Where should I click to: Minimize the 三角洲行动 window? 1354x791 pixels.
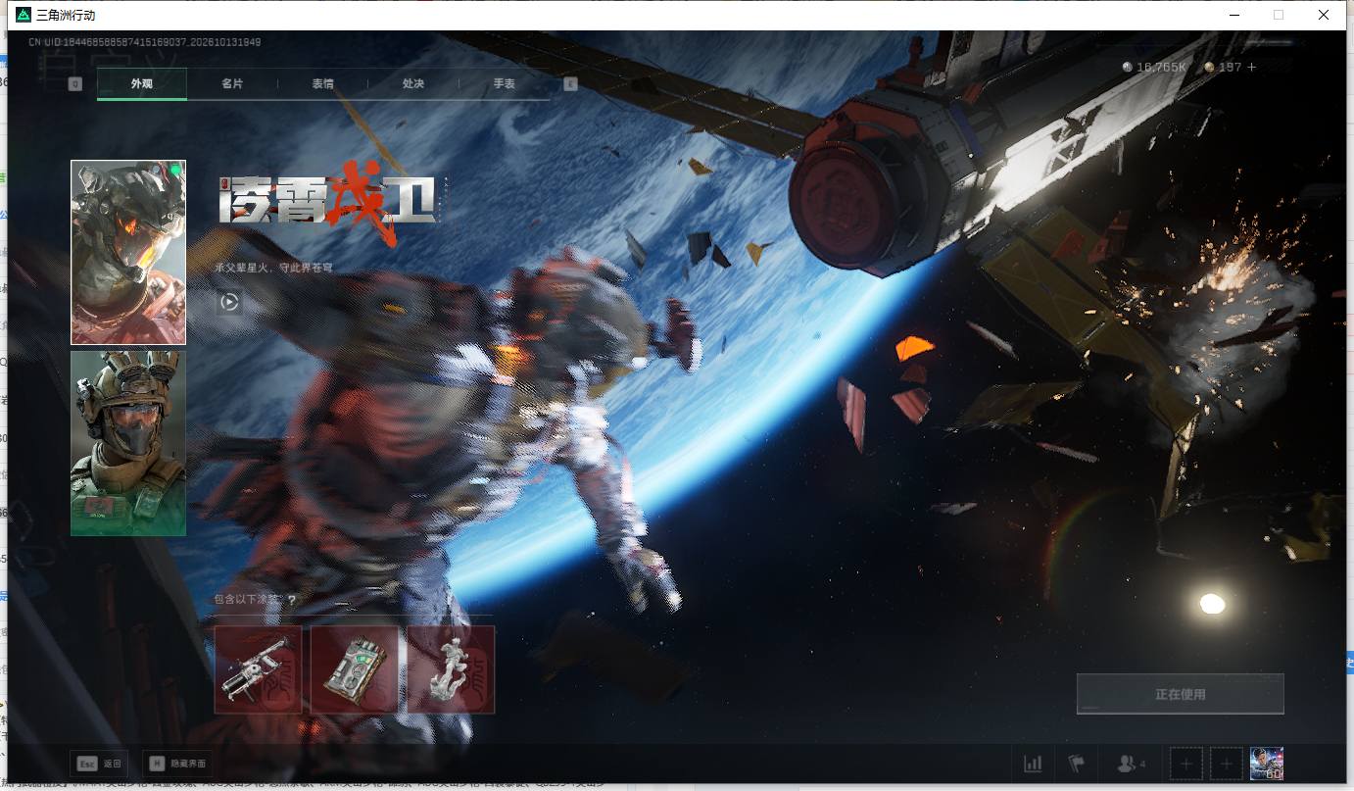pyautogui.click(x=1233, y=15)
